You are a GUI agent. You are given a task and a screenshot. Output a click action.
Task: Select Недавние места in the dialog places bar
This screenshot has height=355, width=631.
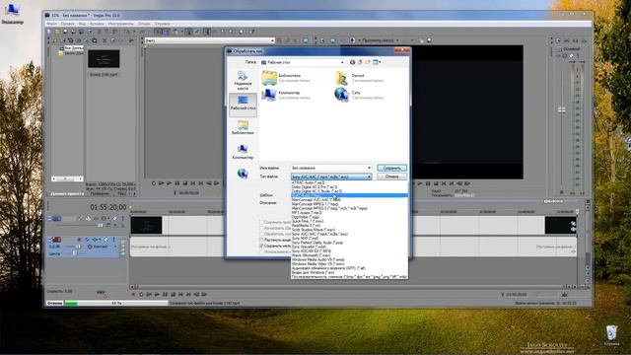click(243, 81)
